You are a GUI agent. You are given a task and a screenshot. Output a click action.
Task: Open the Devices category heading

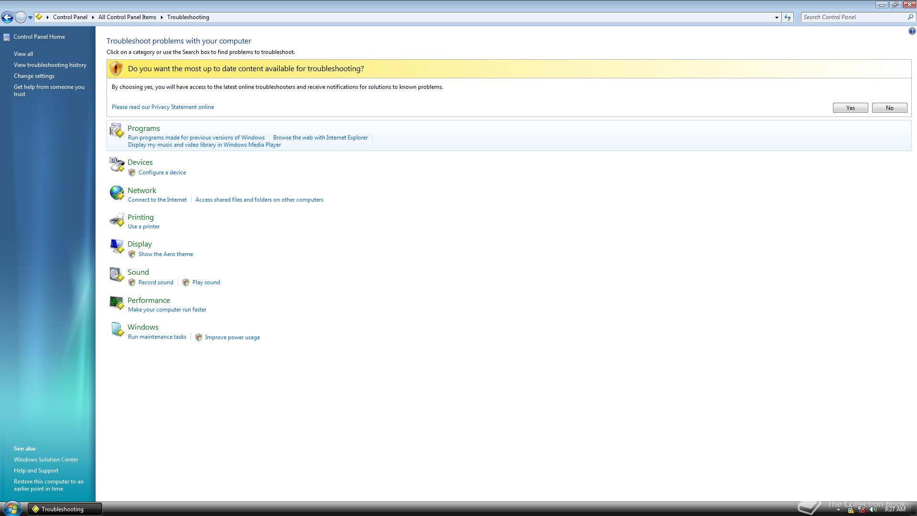click(140, 162)
